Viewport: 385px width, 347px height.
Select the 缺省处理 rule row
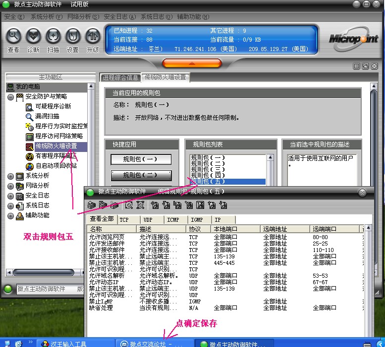225,308
